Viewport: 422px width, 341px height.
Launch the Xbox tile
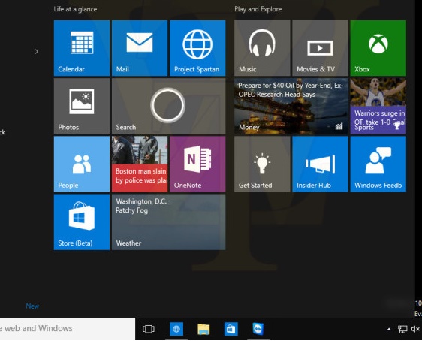[378, 48]
